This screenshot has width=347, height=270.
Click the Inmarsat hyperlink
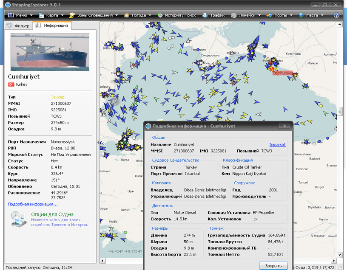pyautogui.click(x=277, y=145)
